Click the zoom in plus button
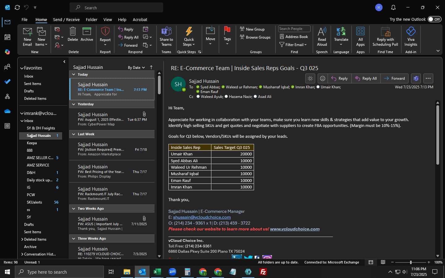445x278 pixels. [429, 262]
